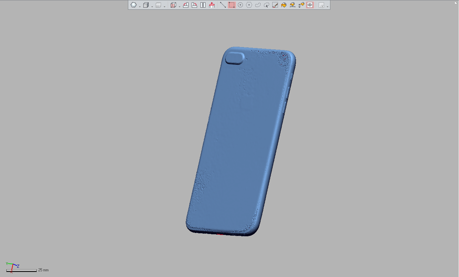Screen dimensions: 459x277
Task: Toggle the Visible Only eye option
Action: point(310,5)
